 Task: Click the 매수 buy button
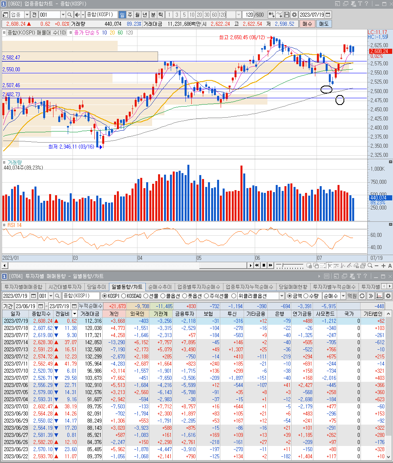(x=307, y=24)
